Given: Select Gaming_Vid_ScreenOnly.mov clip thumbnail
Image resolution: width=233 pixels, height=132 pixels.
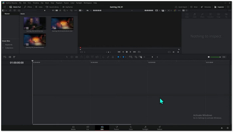Looking at the screenshot, I should (x=35, y=40).
